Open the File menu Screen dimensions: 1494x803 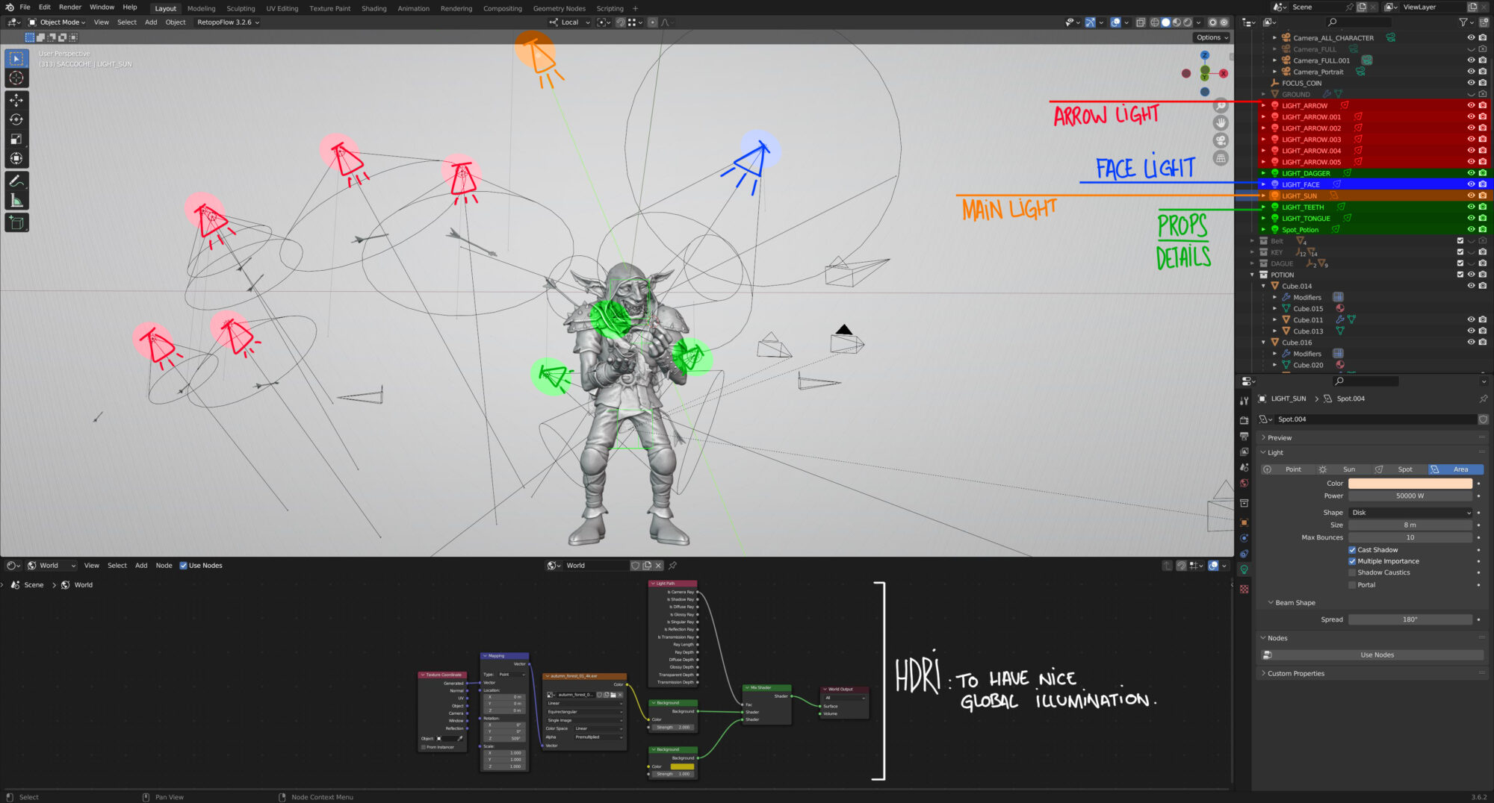[25, 7]
